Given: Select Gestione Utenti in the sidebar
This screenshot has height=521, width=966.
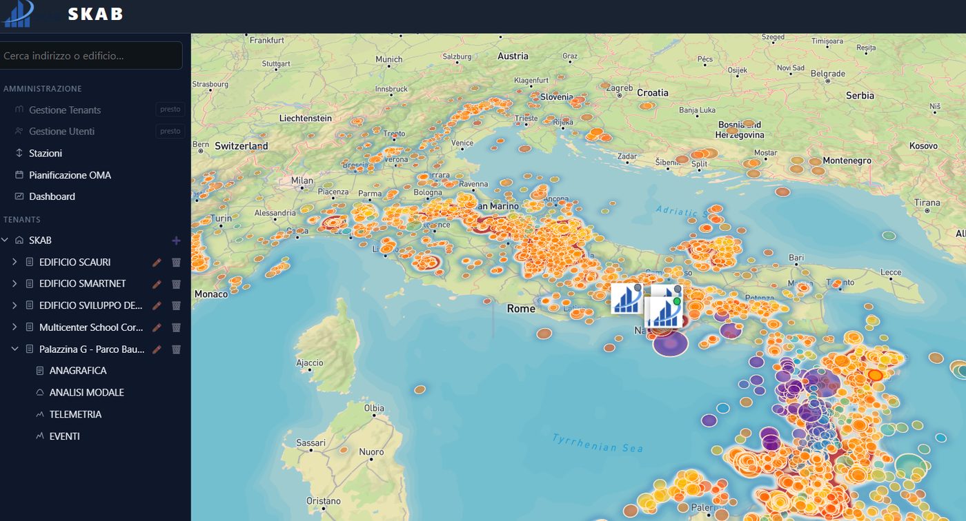Looking at the screenshot, I should (x=62, y=132).
